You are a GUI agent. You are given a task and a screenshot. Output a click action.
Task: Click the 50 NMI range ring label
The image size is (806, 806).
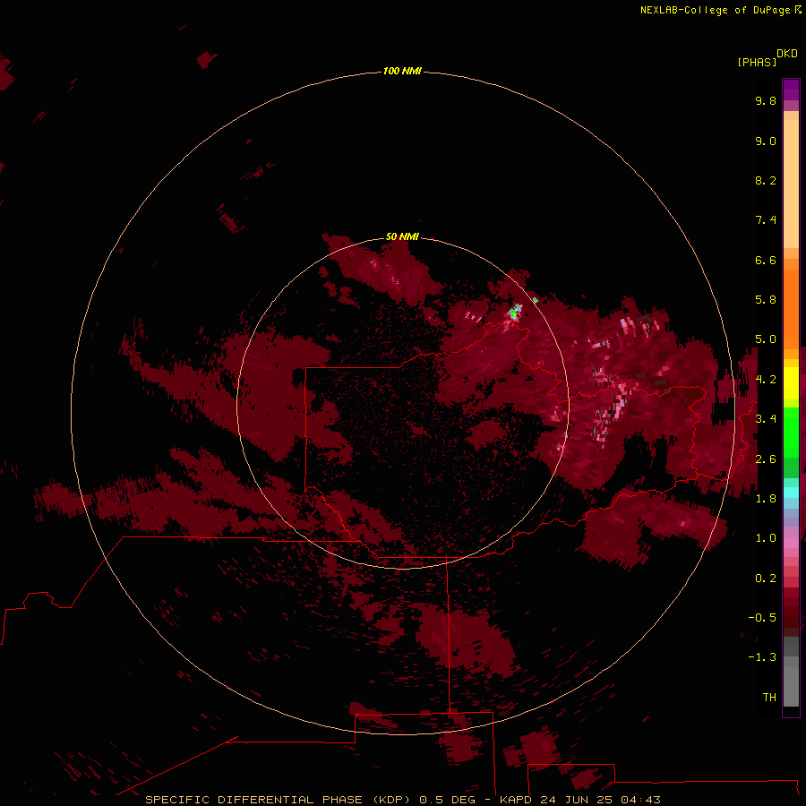[x=402, y=236]
